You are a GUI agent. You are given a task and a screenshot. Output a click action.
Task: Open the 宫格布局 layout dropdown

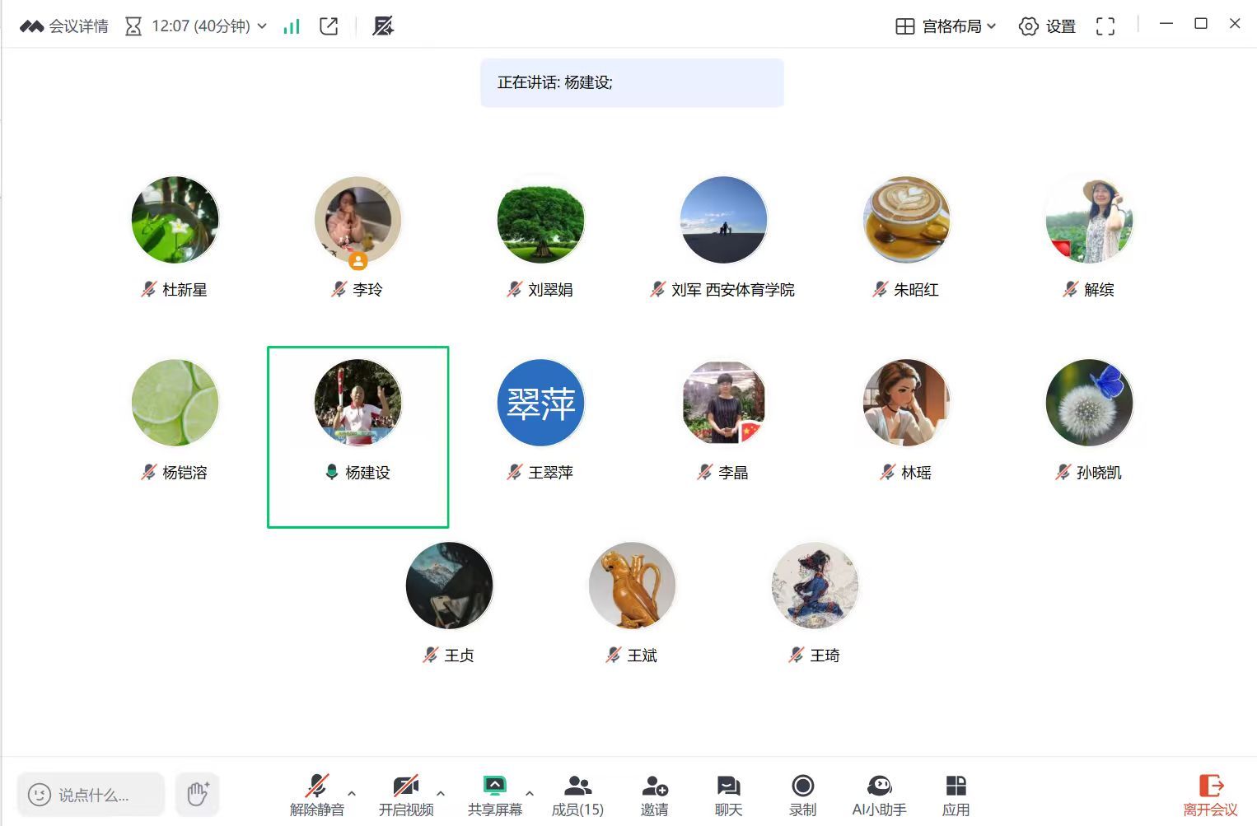coord(946,26)
